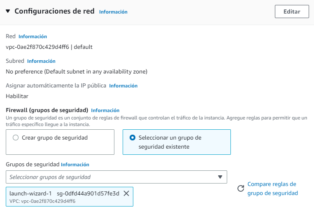Open Información link next to Red
This screenshot has width=314, height=218.
[x=33, y=37]
